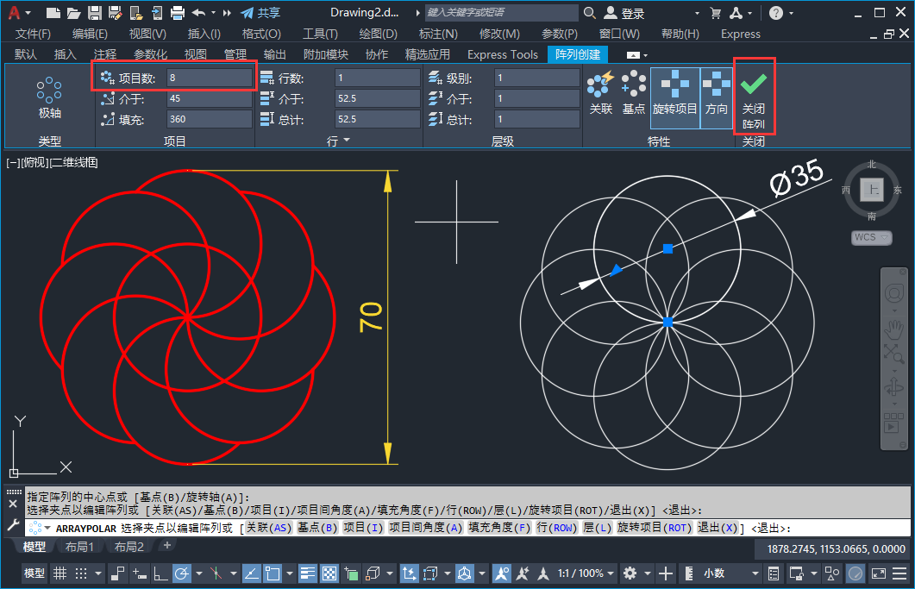Click 填充角度(F) option in command line

point(499,528)
